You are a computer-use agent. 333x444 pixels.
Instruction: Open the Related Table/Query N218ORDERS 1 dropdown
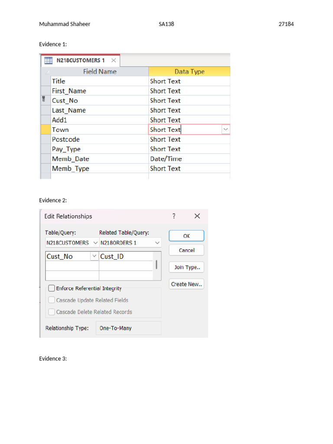(157, 243)
